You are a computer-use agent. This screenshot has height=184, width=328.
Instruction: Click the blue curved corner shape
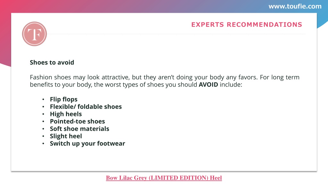tap(323, 20)
